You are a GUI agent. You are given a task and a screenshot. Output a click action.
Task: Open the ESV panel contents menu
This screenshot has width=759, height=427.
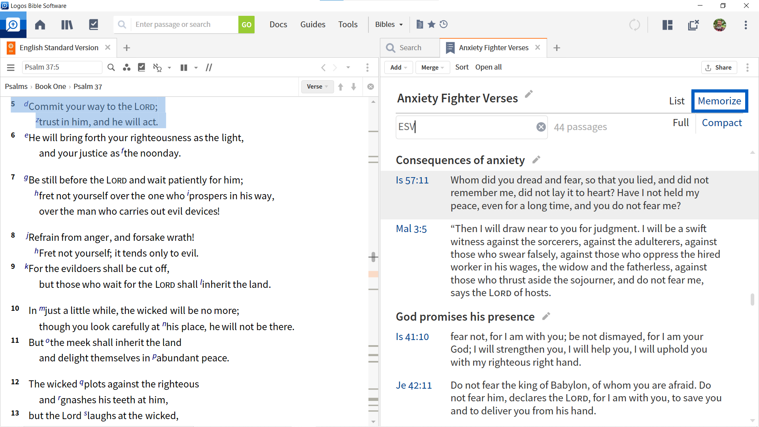11,68
